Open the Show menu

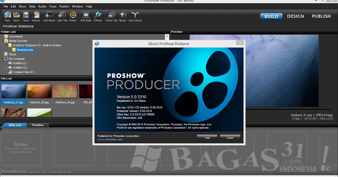click(23, 6)
